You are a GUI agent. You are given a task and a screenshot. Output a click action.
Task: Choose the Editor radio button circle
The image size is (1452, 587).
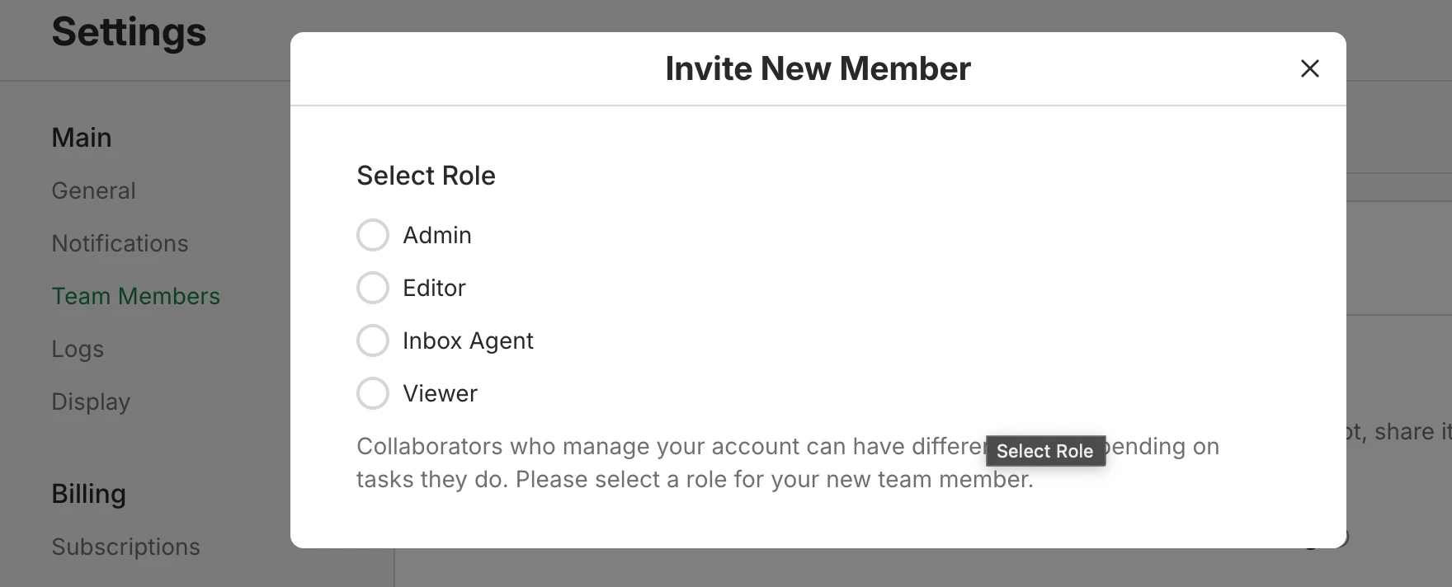[373, 288]
